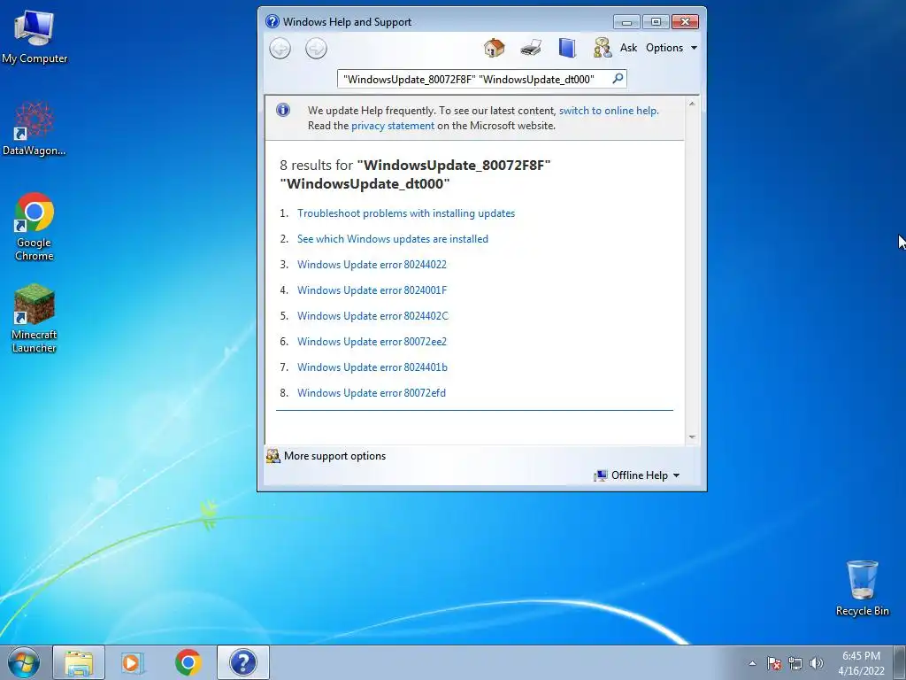Screen dimensions: 906x680
Task: Open Action Center flag tray icon
Action: coord(774,663)
